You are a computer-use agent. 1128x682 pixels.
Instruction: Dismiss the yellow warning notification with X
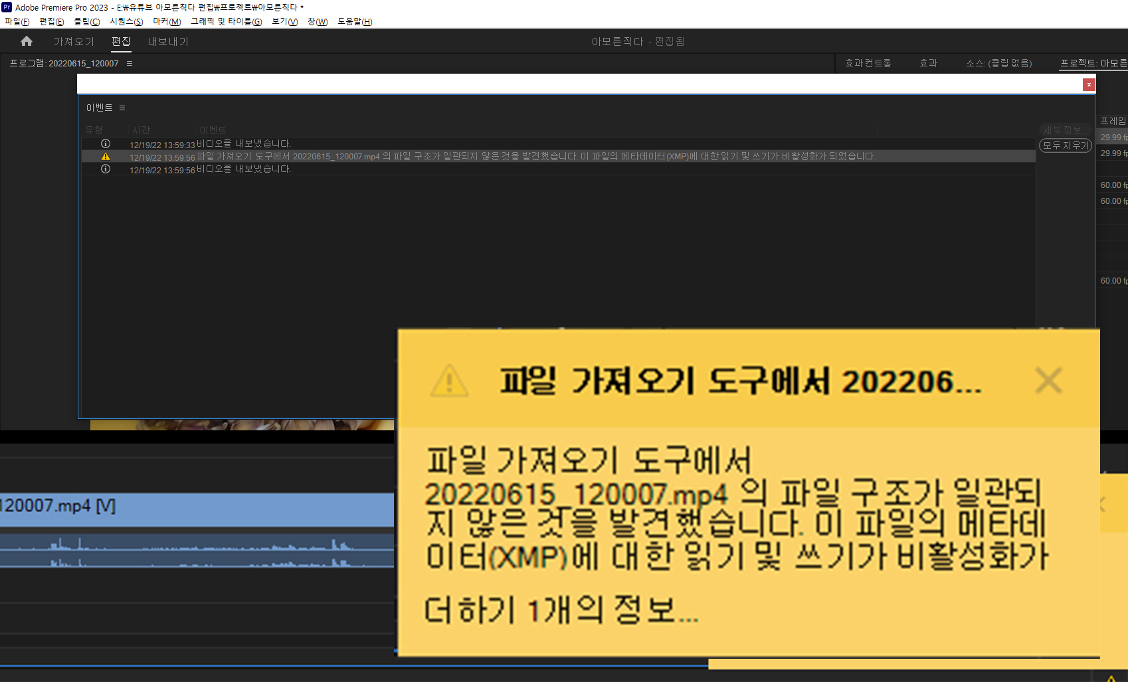(x=1048, y=381)
